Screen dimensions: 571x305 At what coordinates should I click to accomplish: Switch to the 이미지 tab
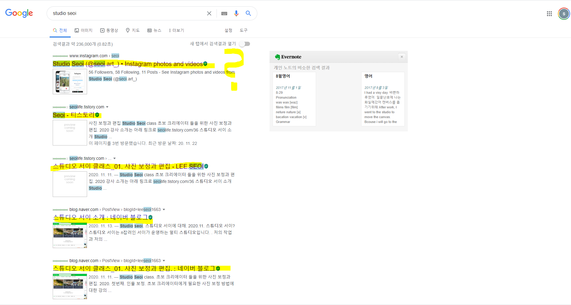pyautogui.click(x=83, y=30)
